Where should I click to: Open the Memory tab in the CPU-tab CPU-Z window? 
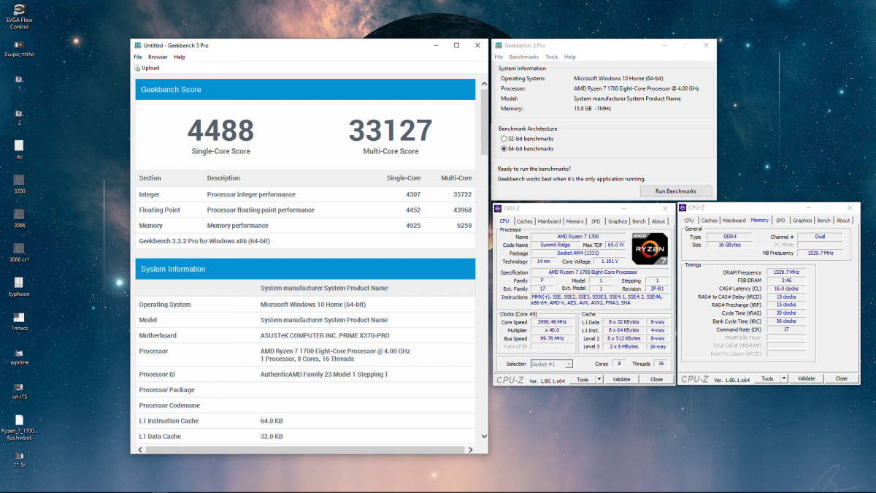(x=575, y=221)
